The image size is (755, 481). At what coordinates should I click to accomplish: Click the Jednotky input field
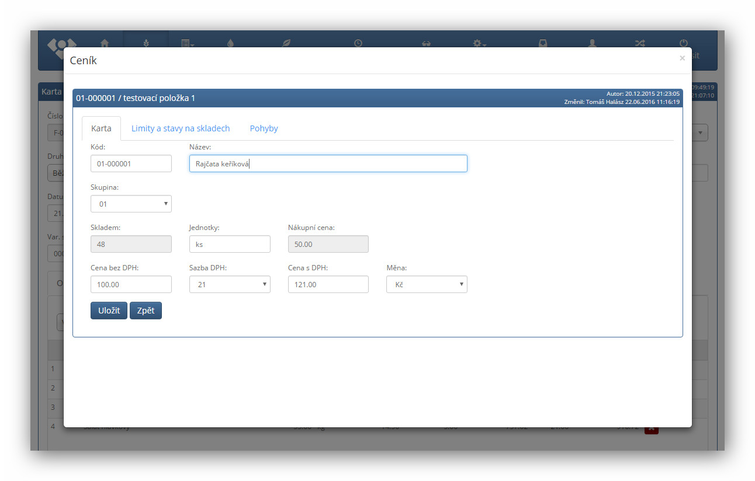pos(230,244)
